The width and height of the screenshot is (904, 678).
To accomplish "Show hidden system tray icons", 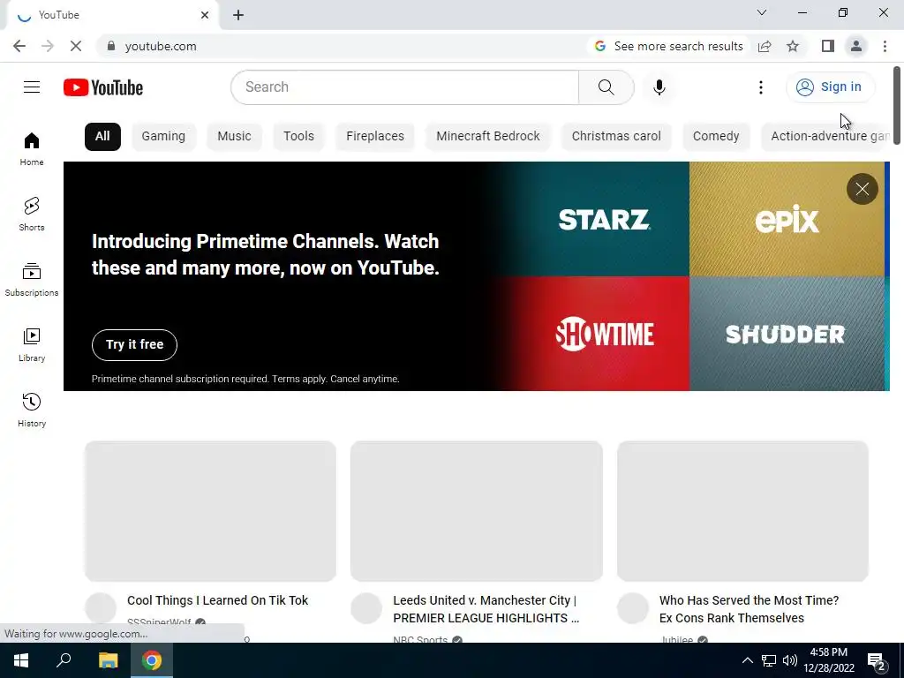I will click(747, 660).
